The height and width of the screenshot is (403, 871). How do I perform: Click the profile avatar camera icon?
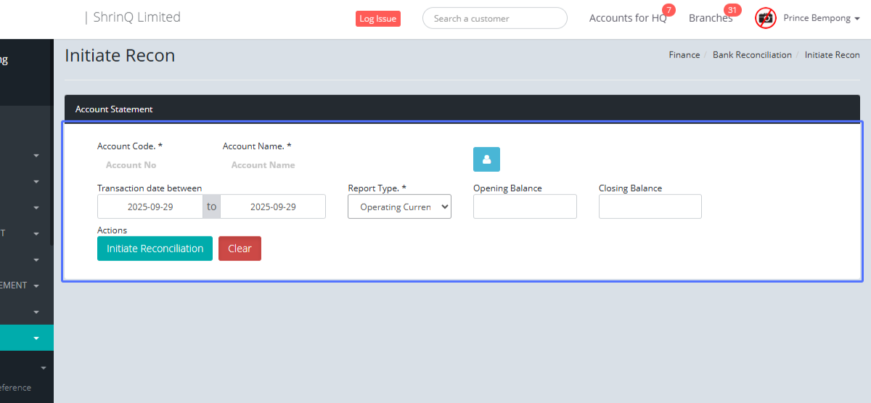(x=766, y=18)
